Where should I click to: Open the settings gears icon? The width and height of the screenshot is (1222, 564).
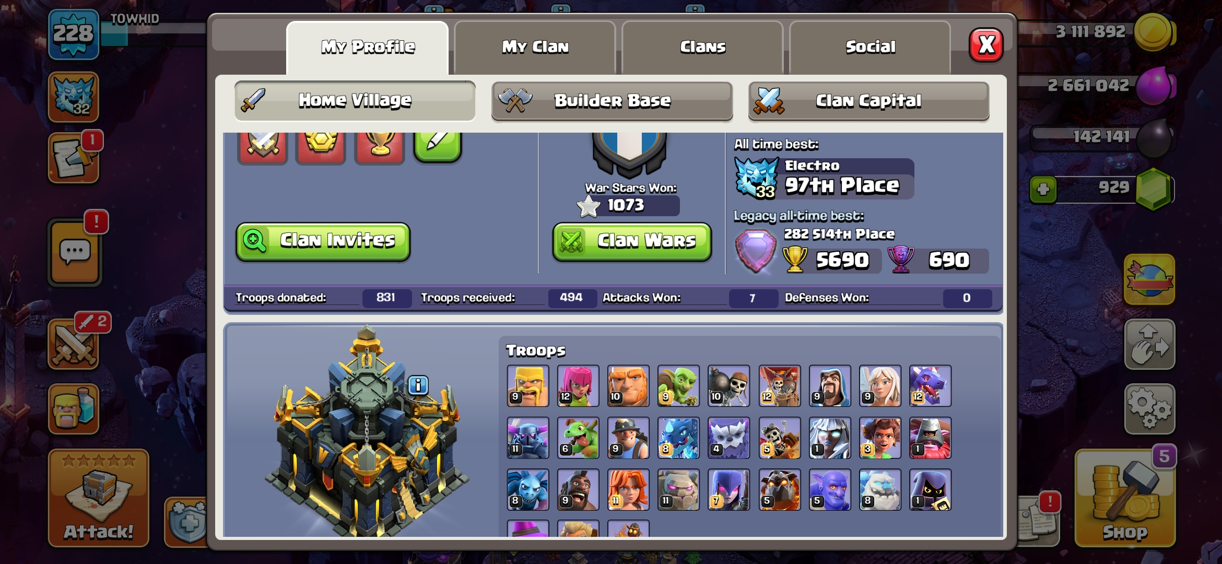[1149, 409]
